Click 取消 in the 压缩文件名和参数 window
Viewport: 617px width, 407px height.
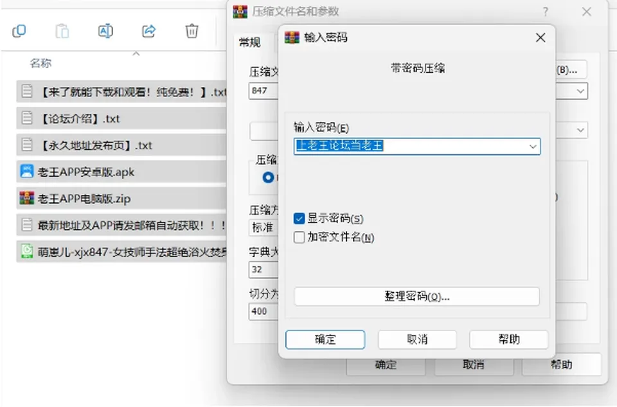tap(474, 365)
